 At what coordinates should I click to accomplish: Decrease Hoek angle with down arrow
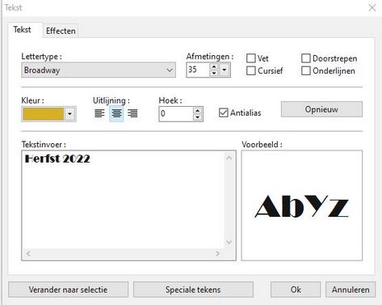click(x=198, y=117)
